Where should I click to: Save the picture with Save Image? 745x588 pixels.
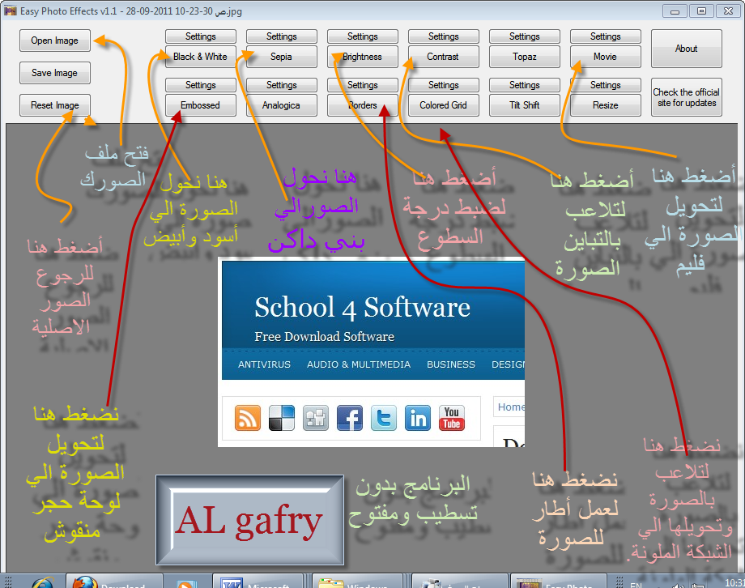click(54, 73)
